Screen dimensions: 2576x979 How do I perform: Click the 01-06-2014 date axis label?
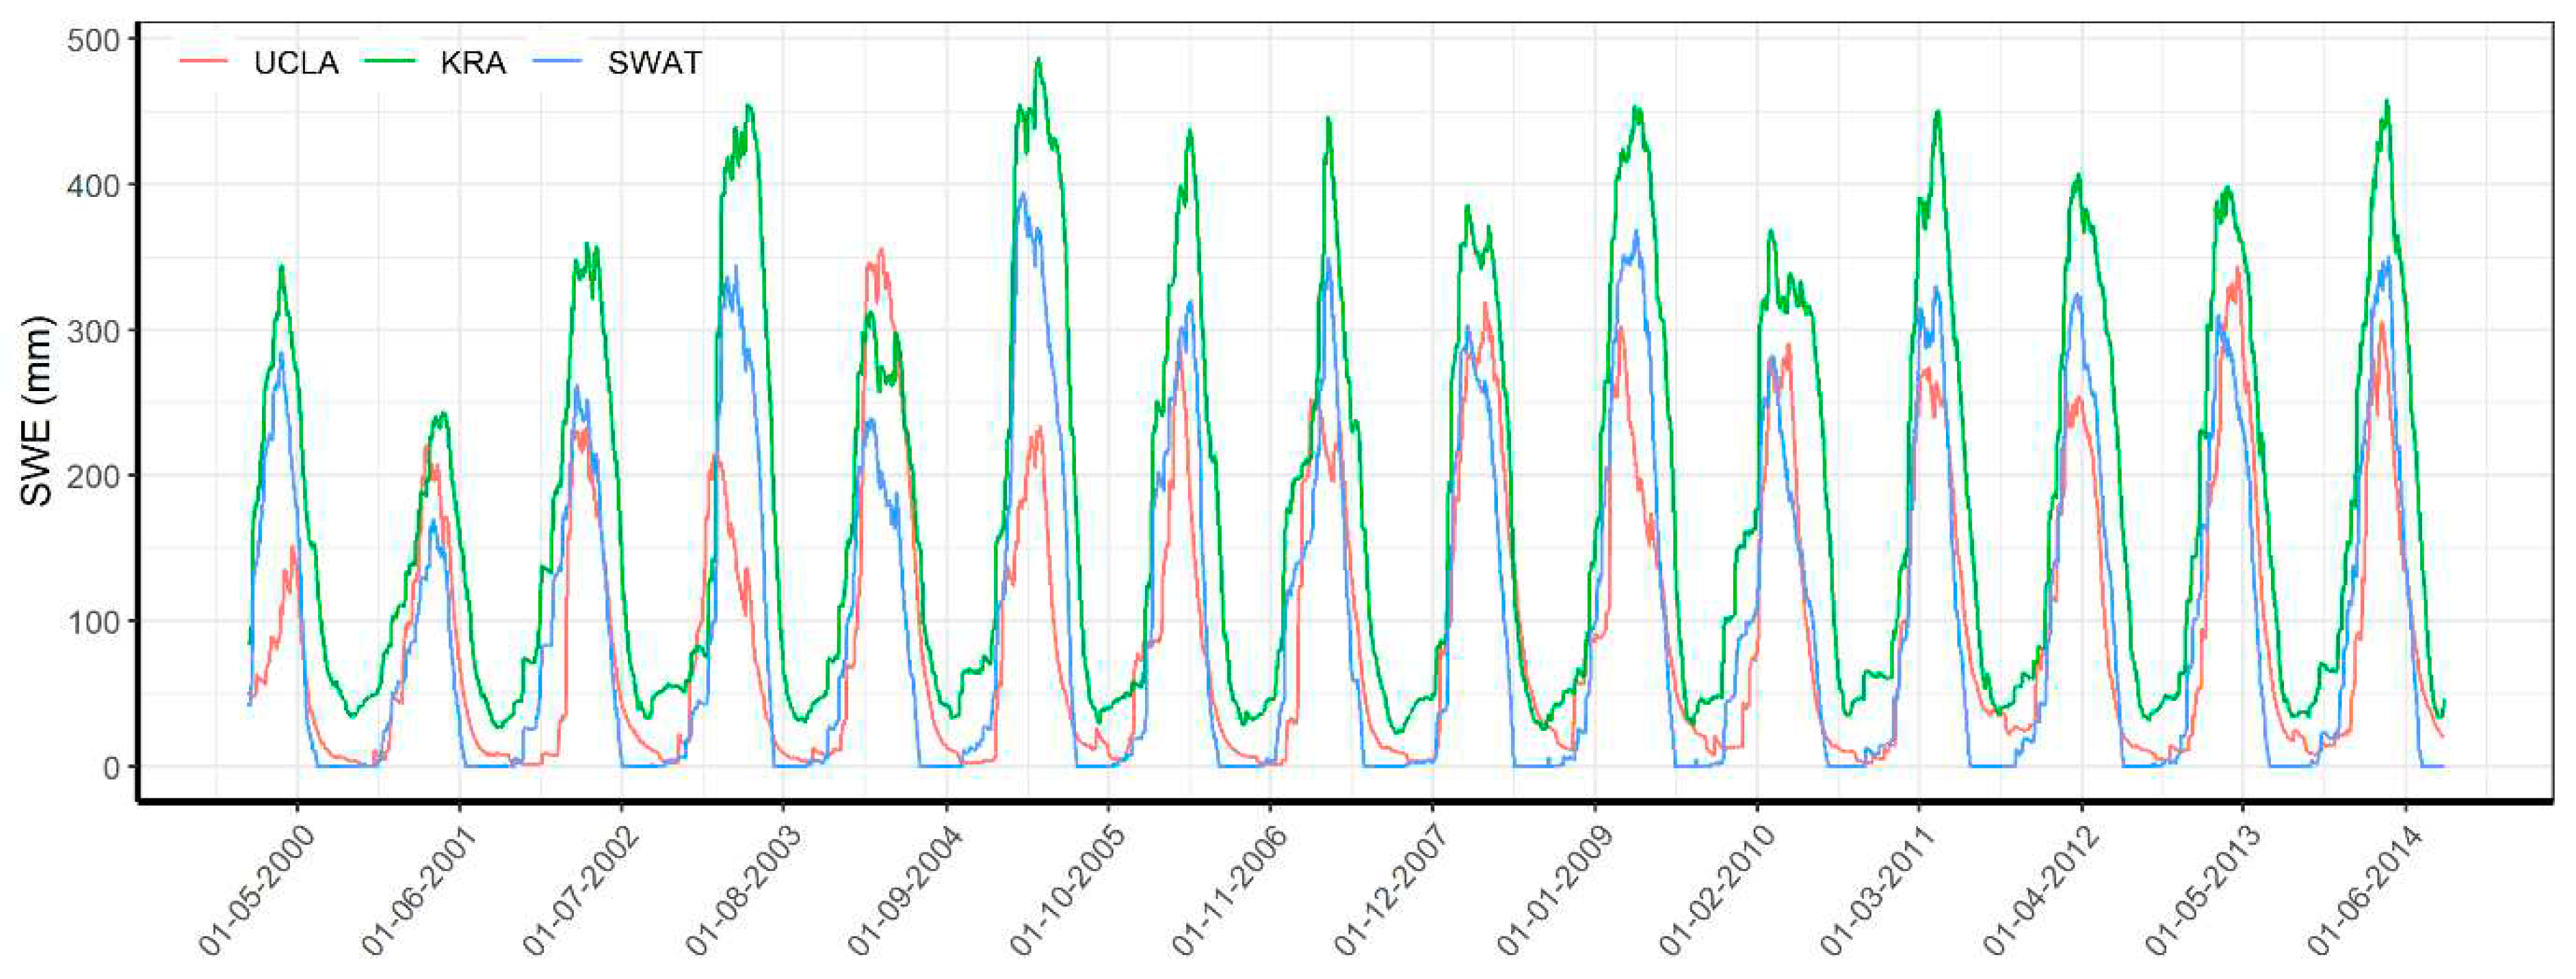[2365, 892]
